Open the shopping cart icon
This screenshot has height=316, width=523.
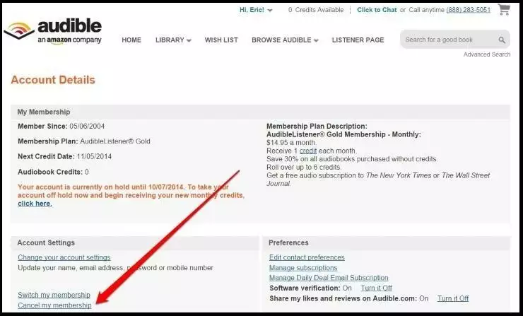coord(504,10)
